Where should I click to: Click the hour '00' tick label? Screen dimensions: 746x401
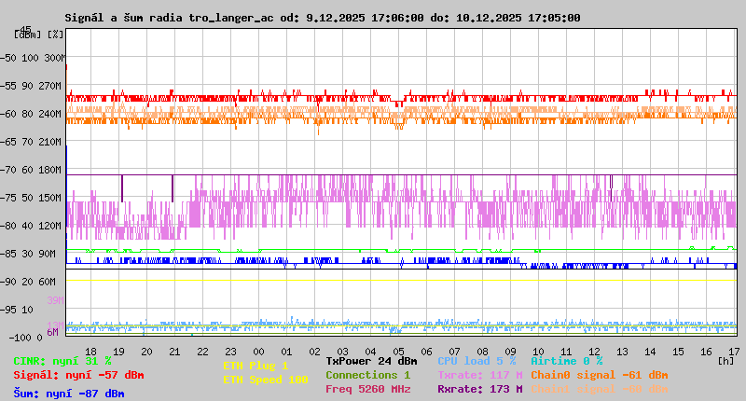(259, 352)
